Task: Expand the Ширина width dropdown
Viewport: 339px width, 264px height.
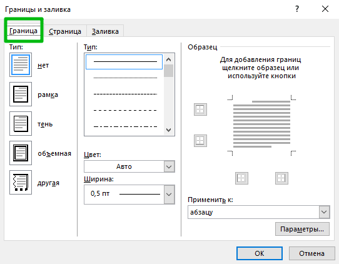Action: pyautogui.click(x=129, y=195)
